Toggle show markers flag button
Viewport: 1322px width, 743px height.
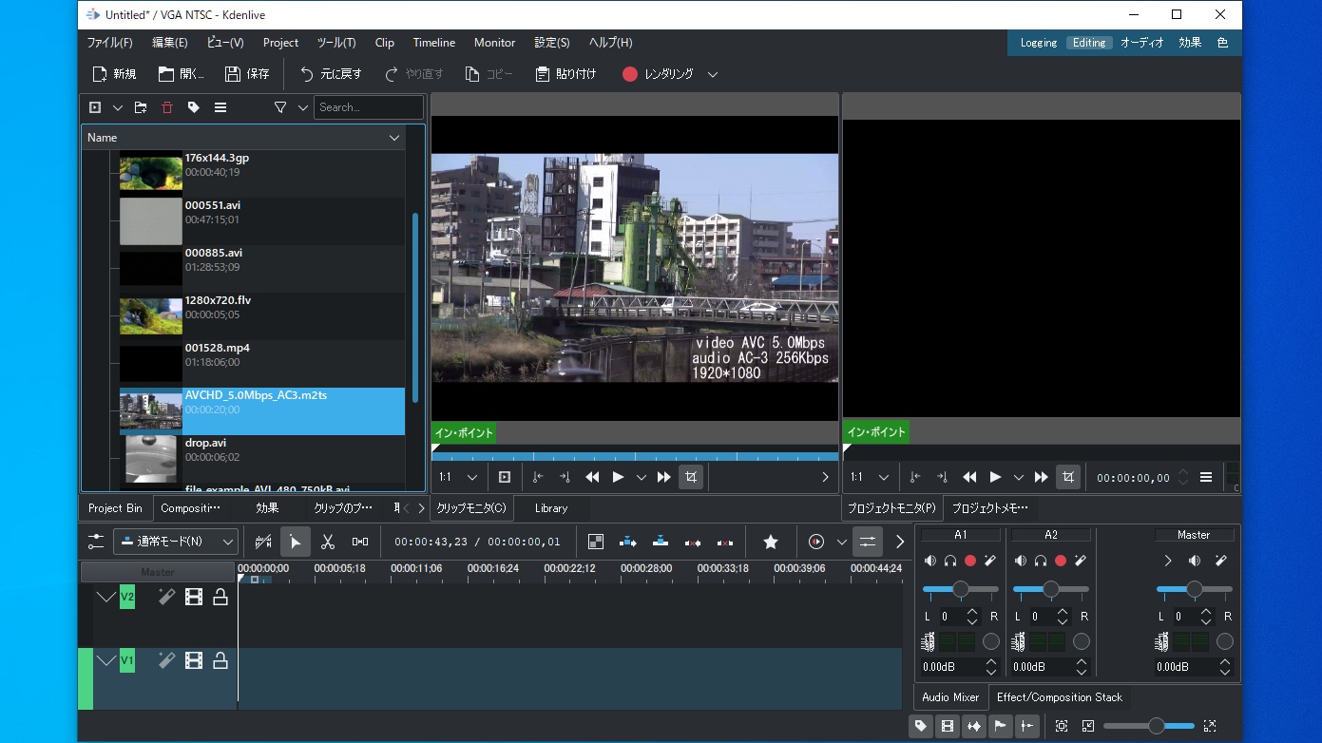click(x=1001, y=726)
